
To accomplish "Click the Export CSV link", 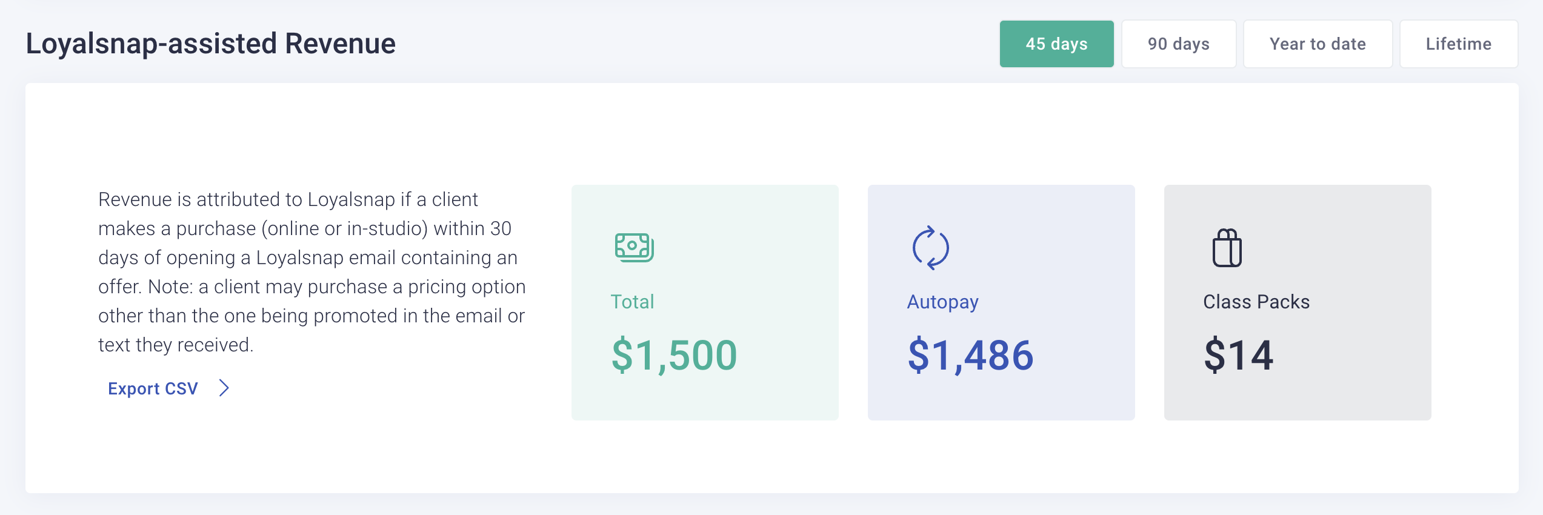I will pyautogui.click(x=152, y=388).
